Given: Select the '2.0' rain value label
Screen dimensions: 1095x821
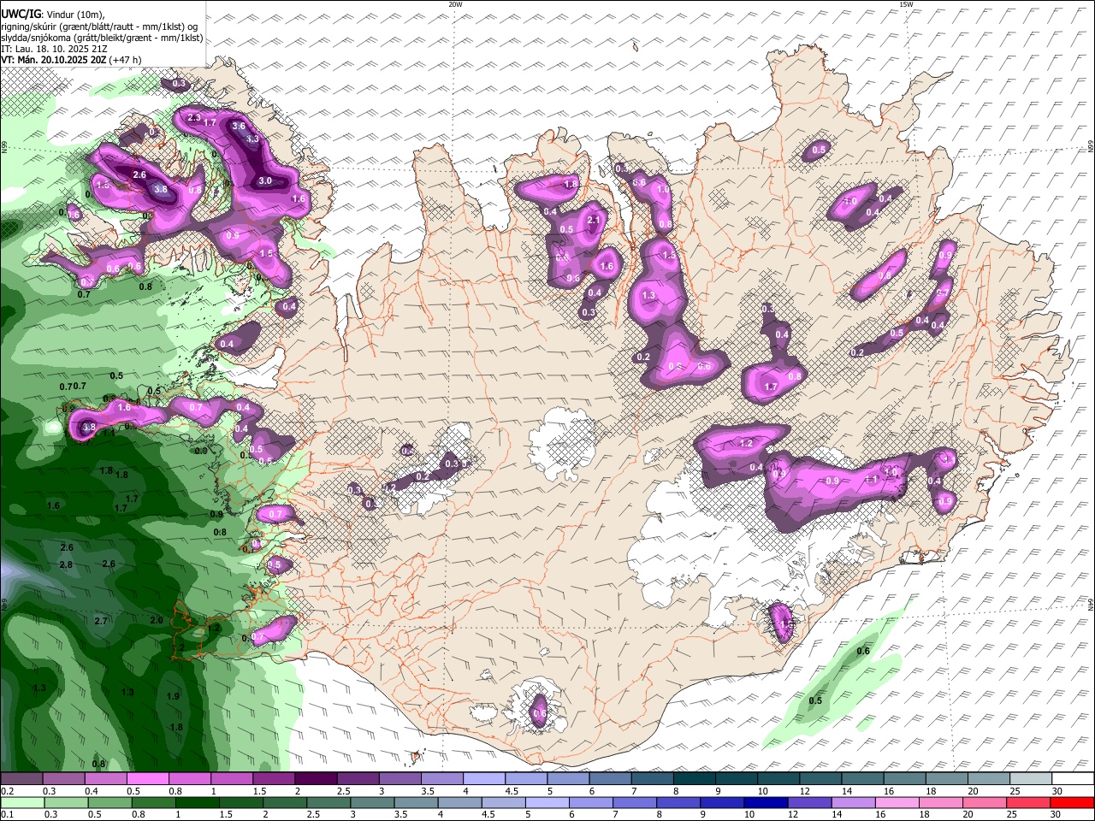Looking at the screenshot, I should (x=157, y=620).
